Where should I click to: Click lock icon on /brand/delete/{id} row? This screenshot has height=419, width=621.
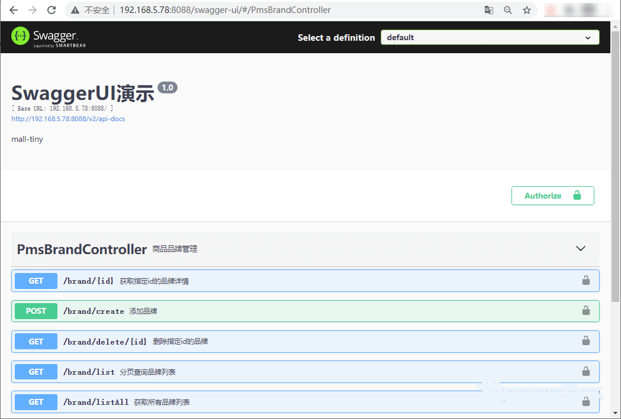pos(585,341)
